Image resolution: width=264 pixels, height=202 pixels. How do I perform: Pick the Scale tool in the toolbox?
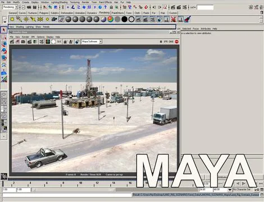pyautogui.click(x=4, y=58)
